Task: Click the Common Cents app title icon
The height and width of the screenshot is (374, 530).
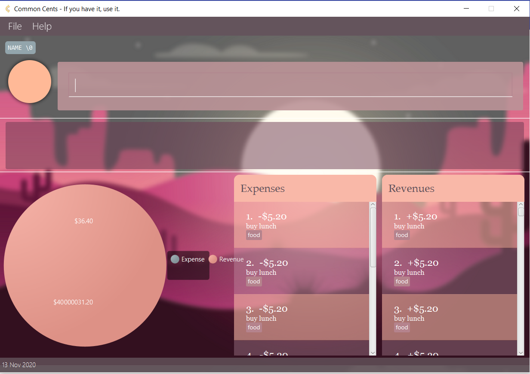Action: pyautogui.click(x=7, y=9)
